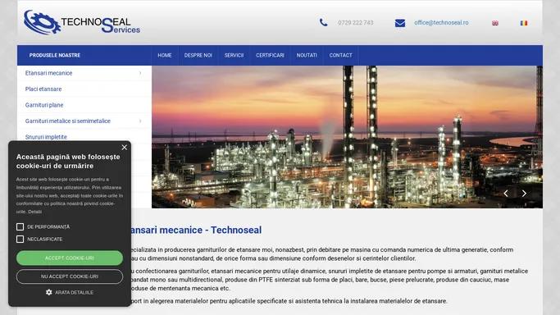Switch language via Romanian flag icon
This screenshot has height=315, width=560.
(524, 23)
